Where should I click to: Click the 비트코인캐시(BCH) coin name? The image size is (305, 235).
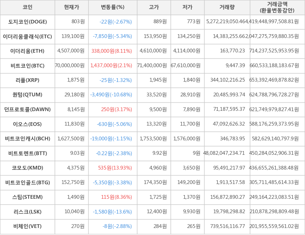(27, 139)
